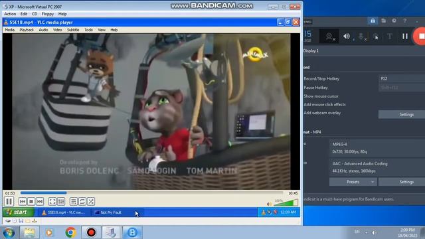
Task: Adjust the VLC volume slider
Action: (286, 202)
